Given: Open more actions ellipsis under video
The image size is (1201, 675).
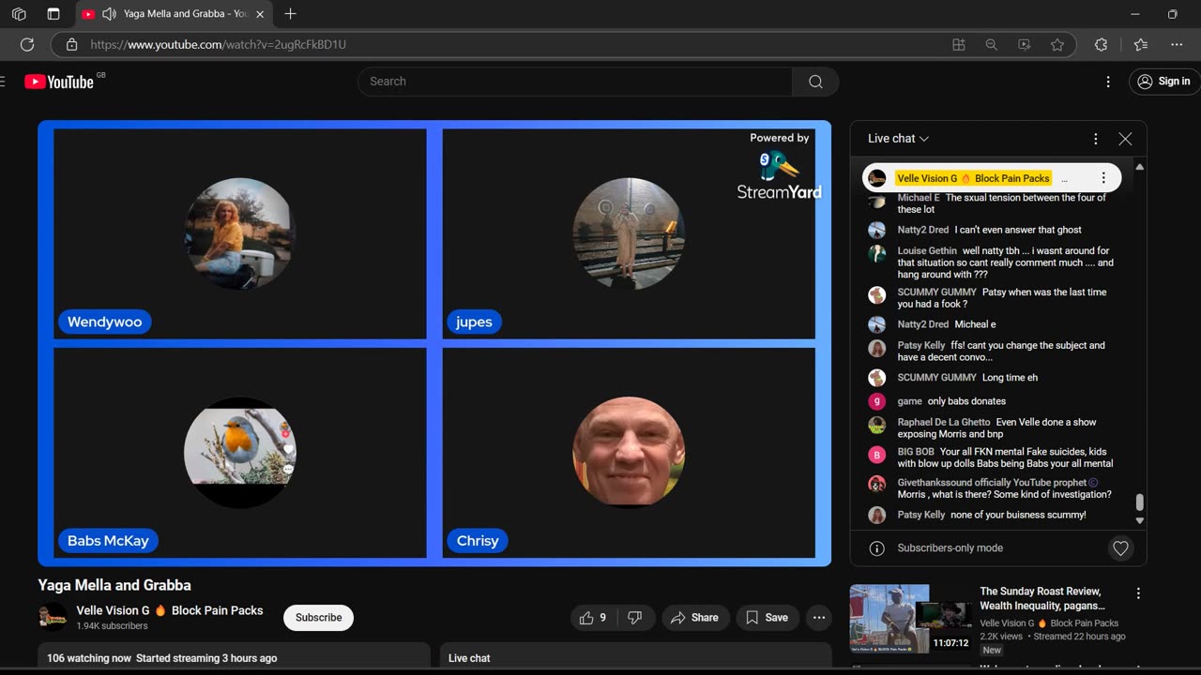Looking at the screenshot, I should (819, 618).
